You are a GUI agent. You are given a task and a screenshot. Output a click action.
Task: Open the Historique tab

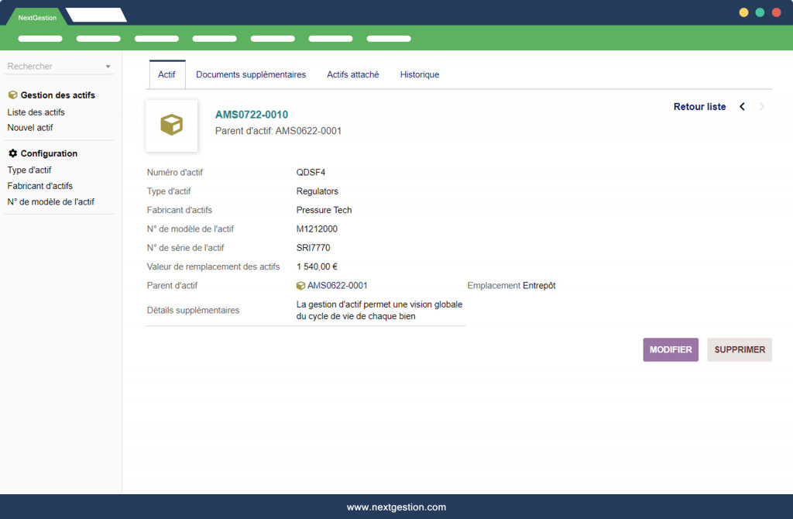(419, 75)
